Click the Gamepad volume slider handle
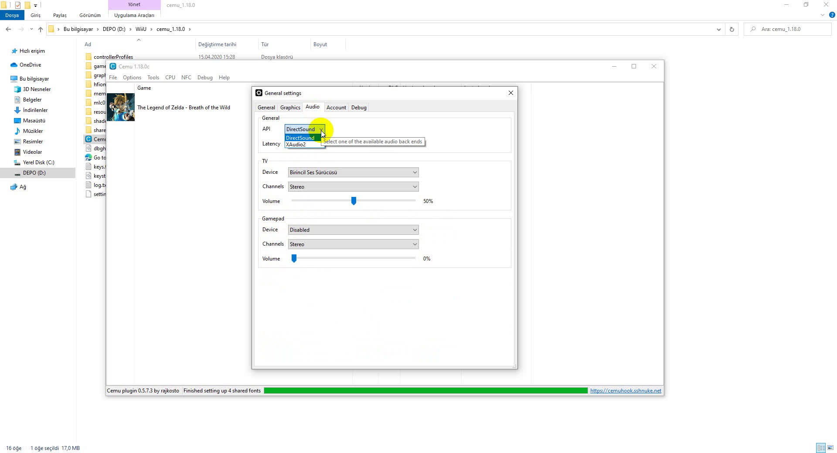Viewport: 837px width, 453px height. [294, 259]
